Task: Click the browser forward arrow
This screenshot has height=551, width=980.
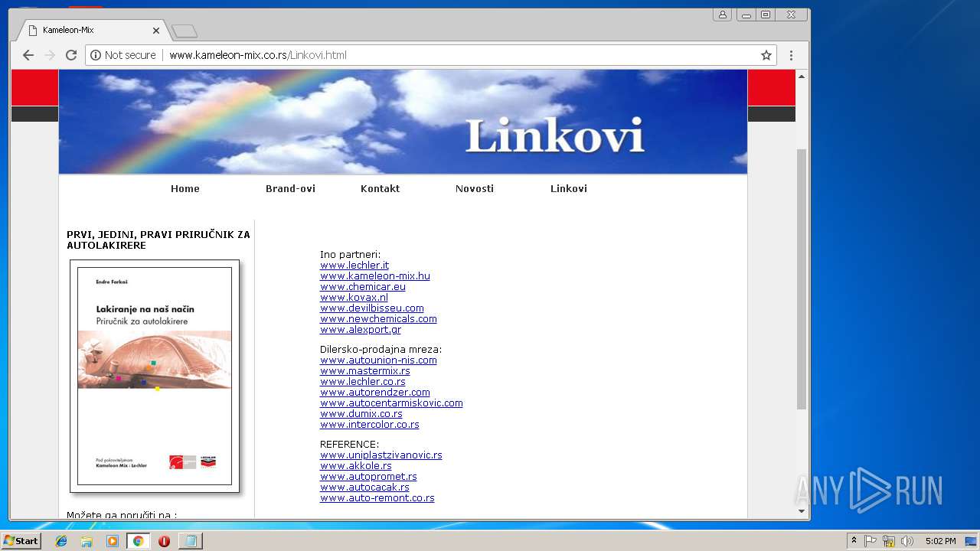Action: (50, 55)
